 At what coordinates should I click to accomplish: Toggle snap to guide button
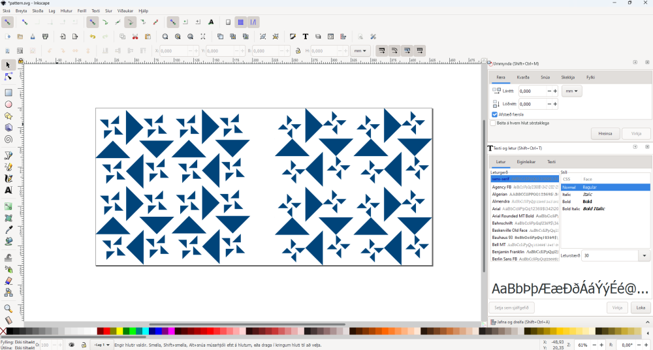253,22
